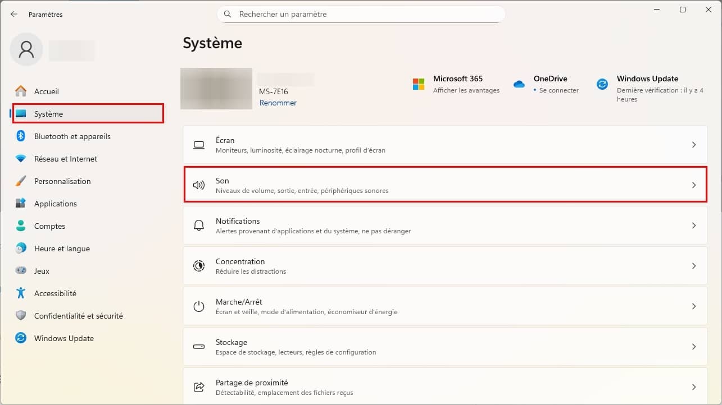Expand the Stockage row chevron
Viewport: 722px width, 405px height.
[x=694, y=347]
